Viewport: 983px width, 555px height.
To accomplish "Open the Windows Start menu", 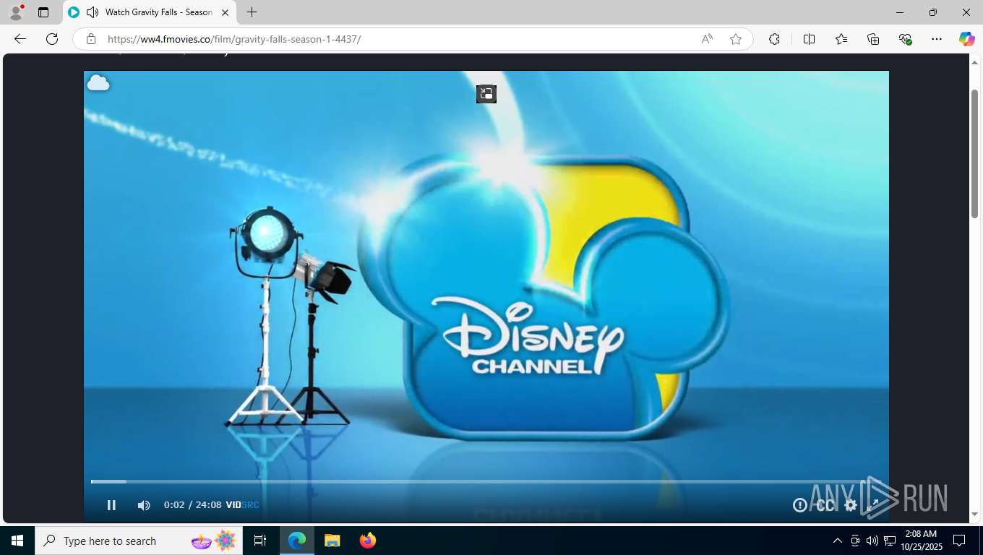I will [x=17, y=541].
